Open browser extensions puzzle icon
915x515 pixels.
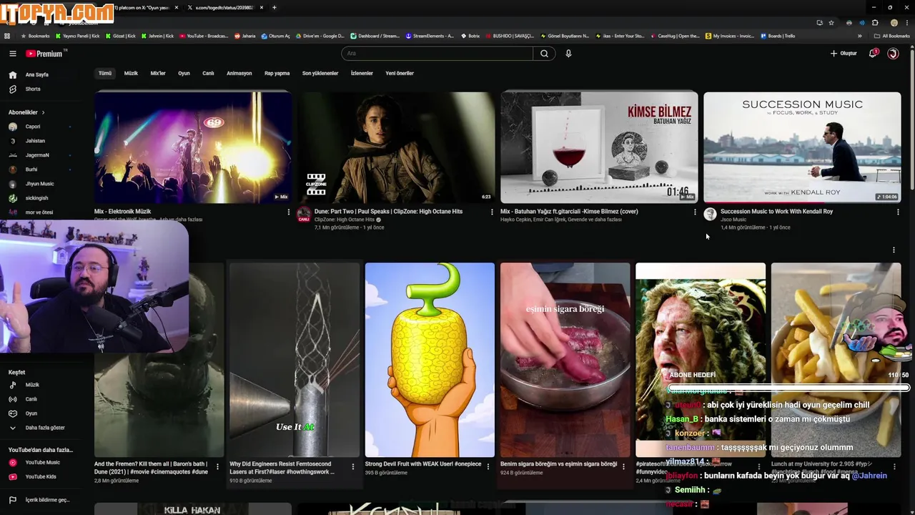click(875, 23)
